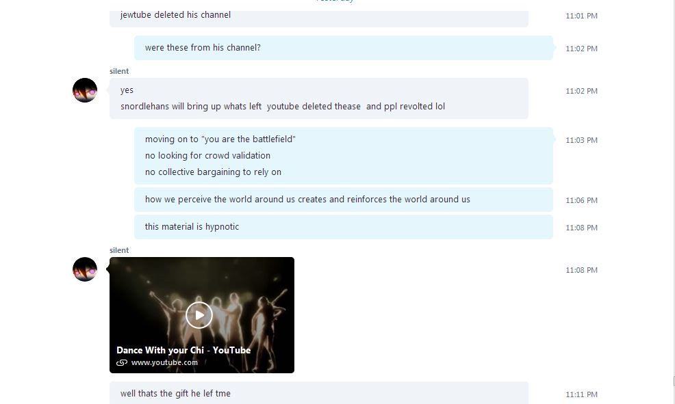The image size is (675, 404).
Task: Click the 'no collective bargaining to rely on' line
Action: point(213,172)
